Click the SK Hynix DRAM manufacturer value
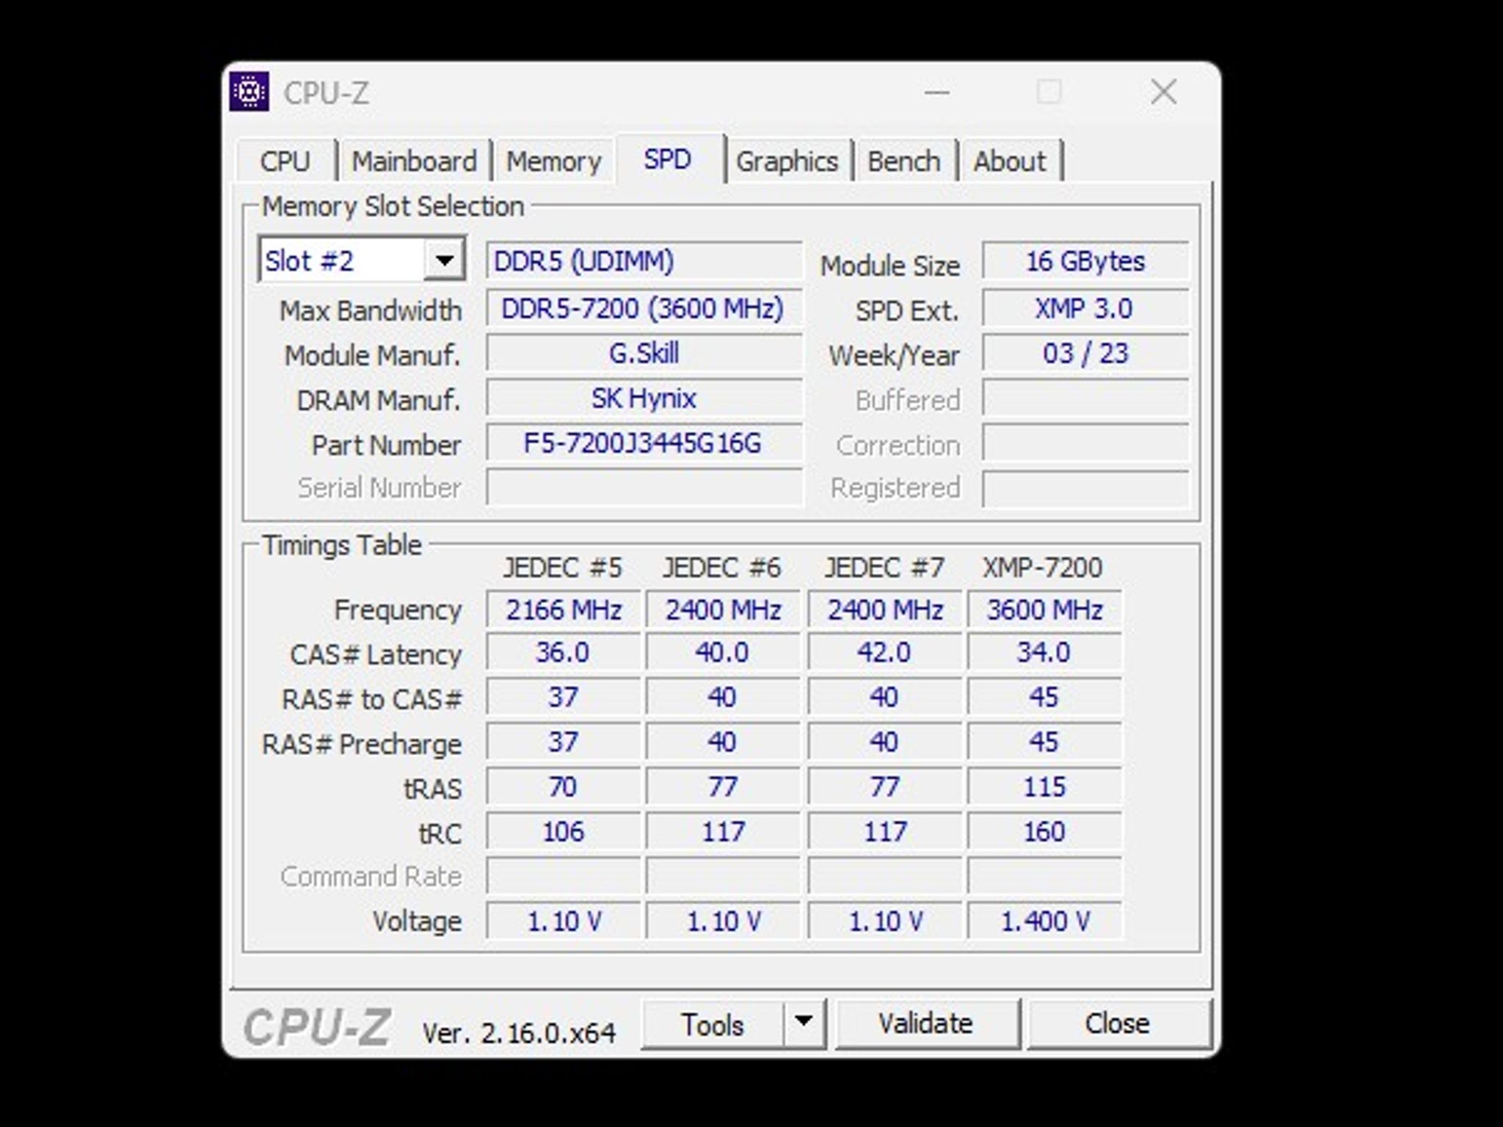Screen dimensions: 1503x1127 tap(644, 398)
